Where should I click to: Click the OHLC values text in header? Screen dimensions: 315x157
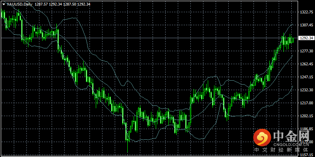[62, 4]
